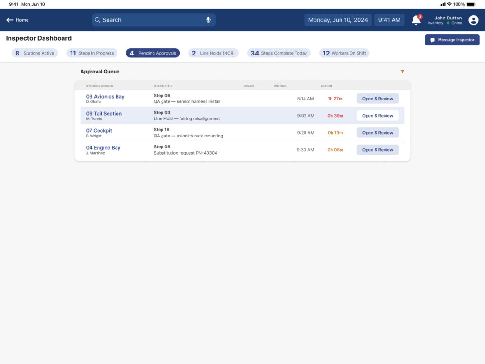Screen dimensions: 485x364
Task: Click the Approval Queue heading
Action: click(x=100, y=72)
